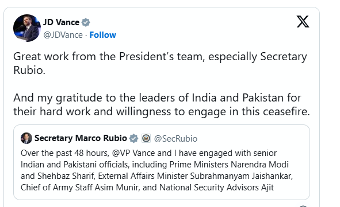Open the @SecRubio handle

[175, 139]
